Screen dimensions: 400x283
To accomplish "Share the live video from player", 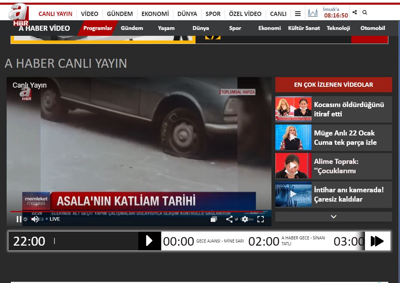I will (x=229, y=219).
